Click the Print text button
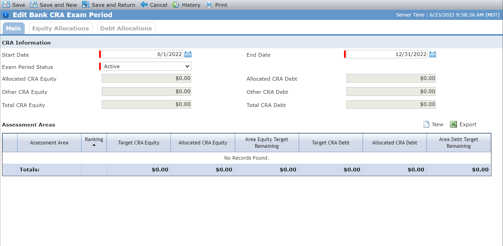Screen dimensions: 503x246 click(x=221, y=5)
